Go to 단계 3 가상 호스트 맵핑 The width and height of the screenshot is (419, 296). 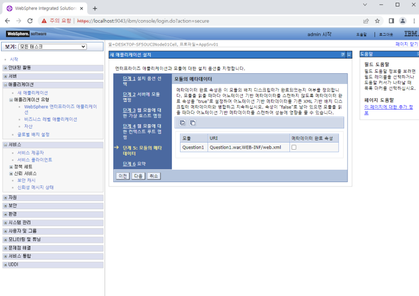[x=129, y=110]
